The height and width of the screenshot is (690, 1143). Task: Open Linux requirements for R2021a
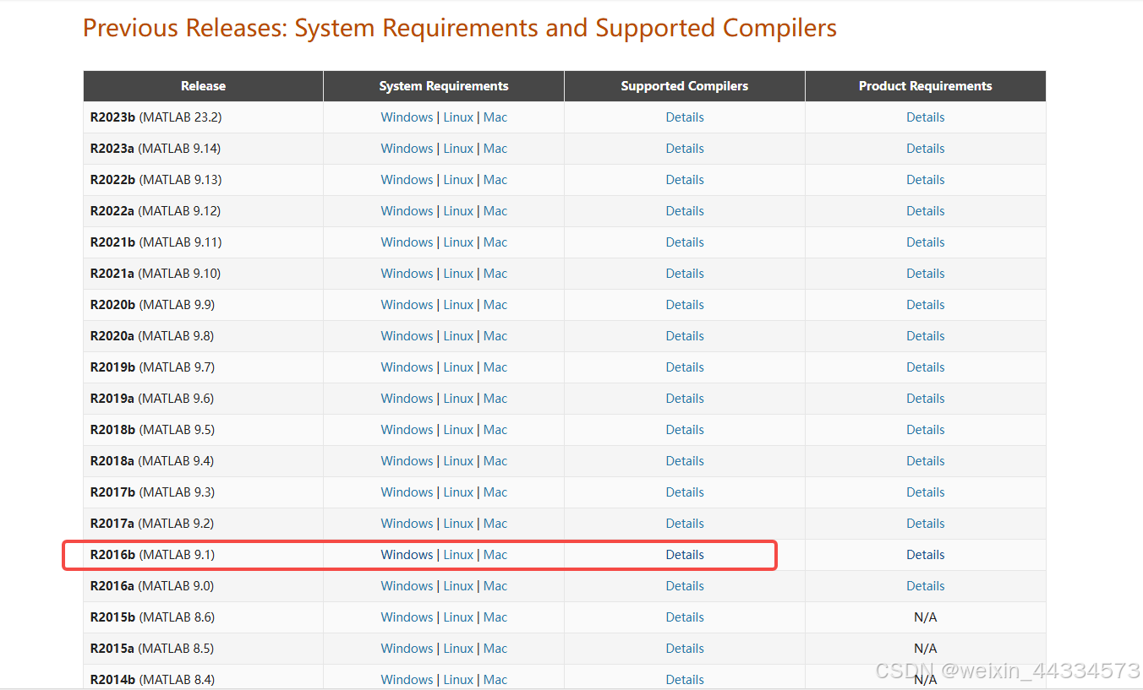[458, 274]
